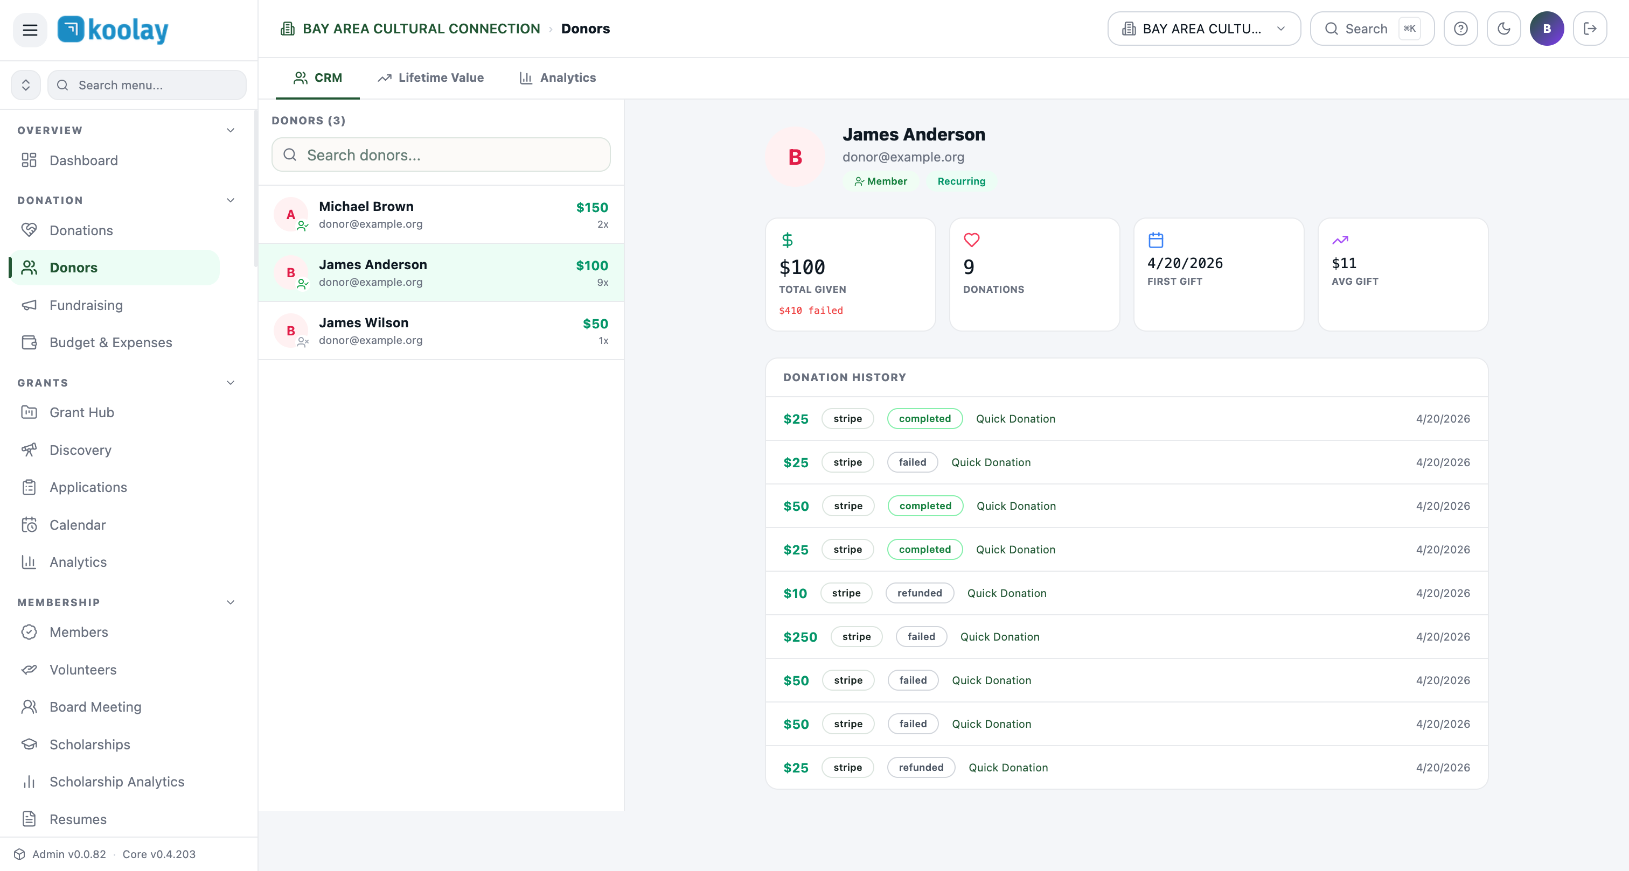
Task: Click the heart icon on Donations card
Action: click(971, 240)
